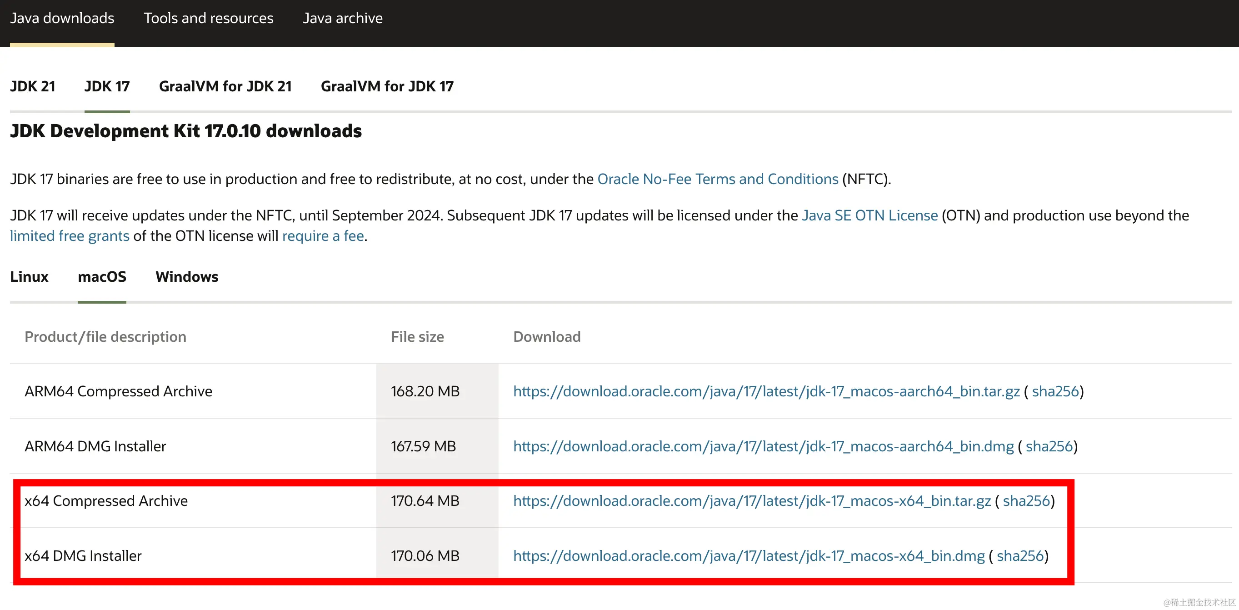View sha256 for ARM64 Compressed Archive

click(1055, 391)
